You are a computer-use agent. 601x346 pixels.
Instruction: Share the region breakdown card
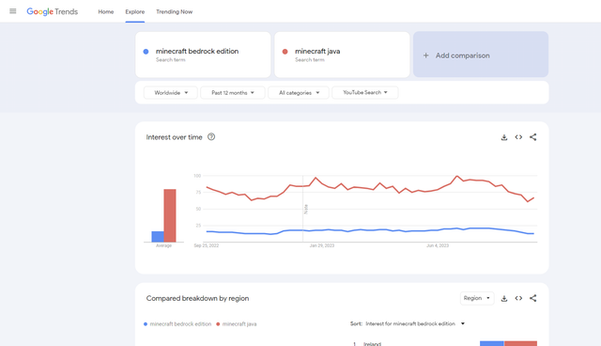pos(532,298)
